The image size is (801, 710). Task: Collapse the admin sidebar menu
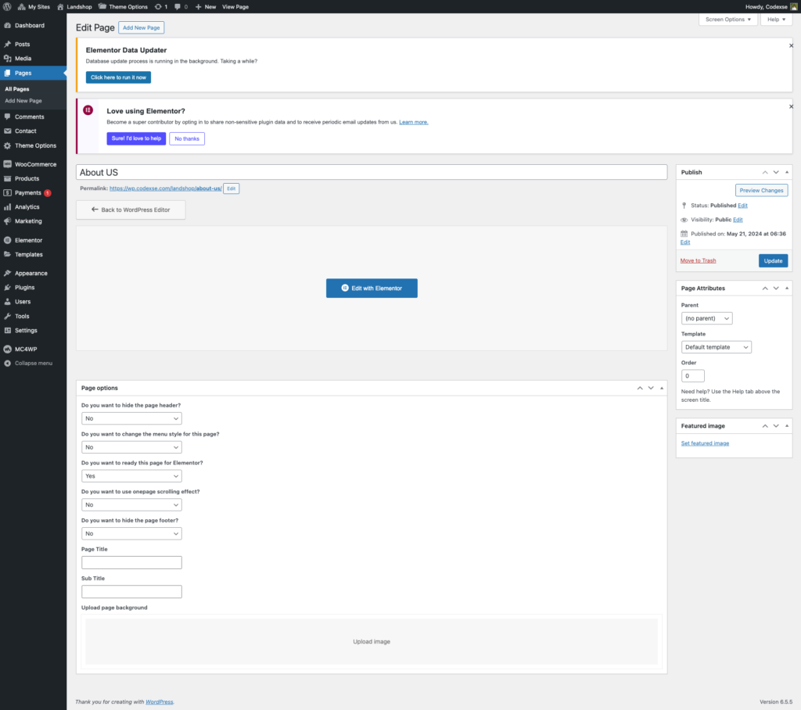pos(33,363)
